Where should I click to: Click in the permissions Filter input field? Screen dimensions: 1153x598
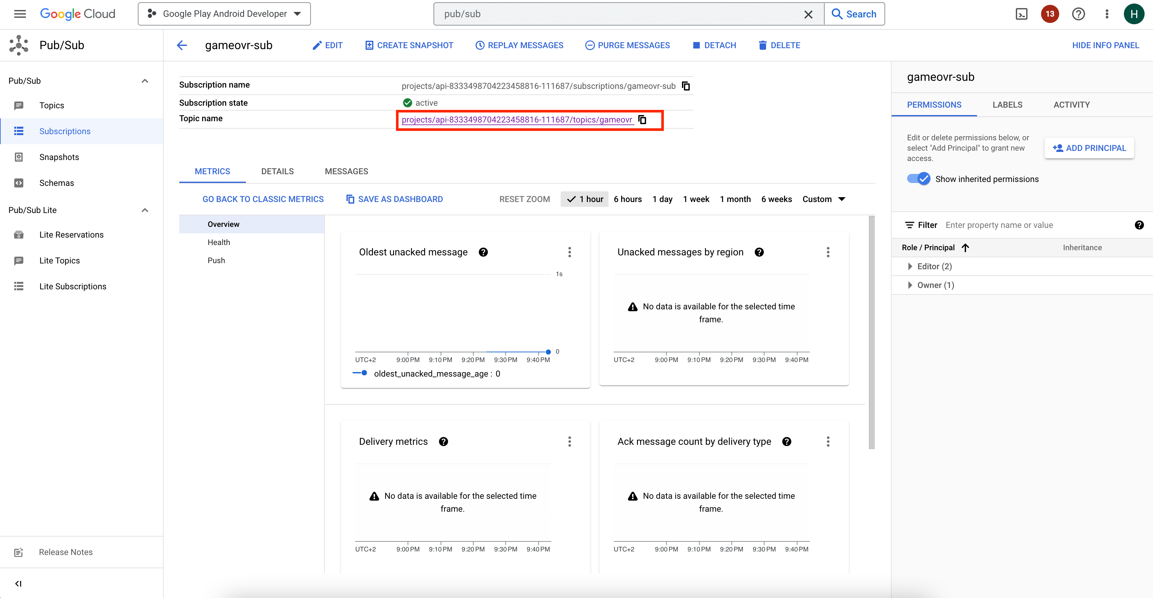[x=1036, y=225]
